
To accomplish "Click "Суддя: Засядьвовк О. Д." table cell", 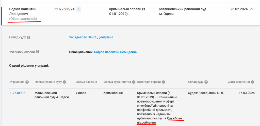I will 206,93.
